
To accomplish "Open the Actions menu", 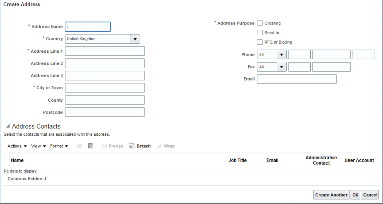I will pos(17,146).
